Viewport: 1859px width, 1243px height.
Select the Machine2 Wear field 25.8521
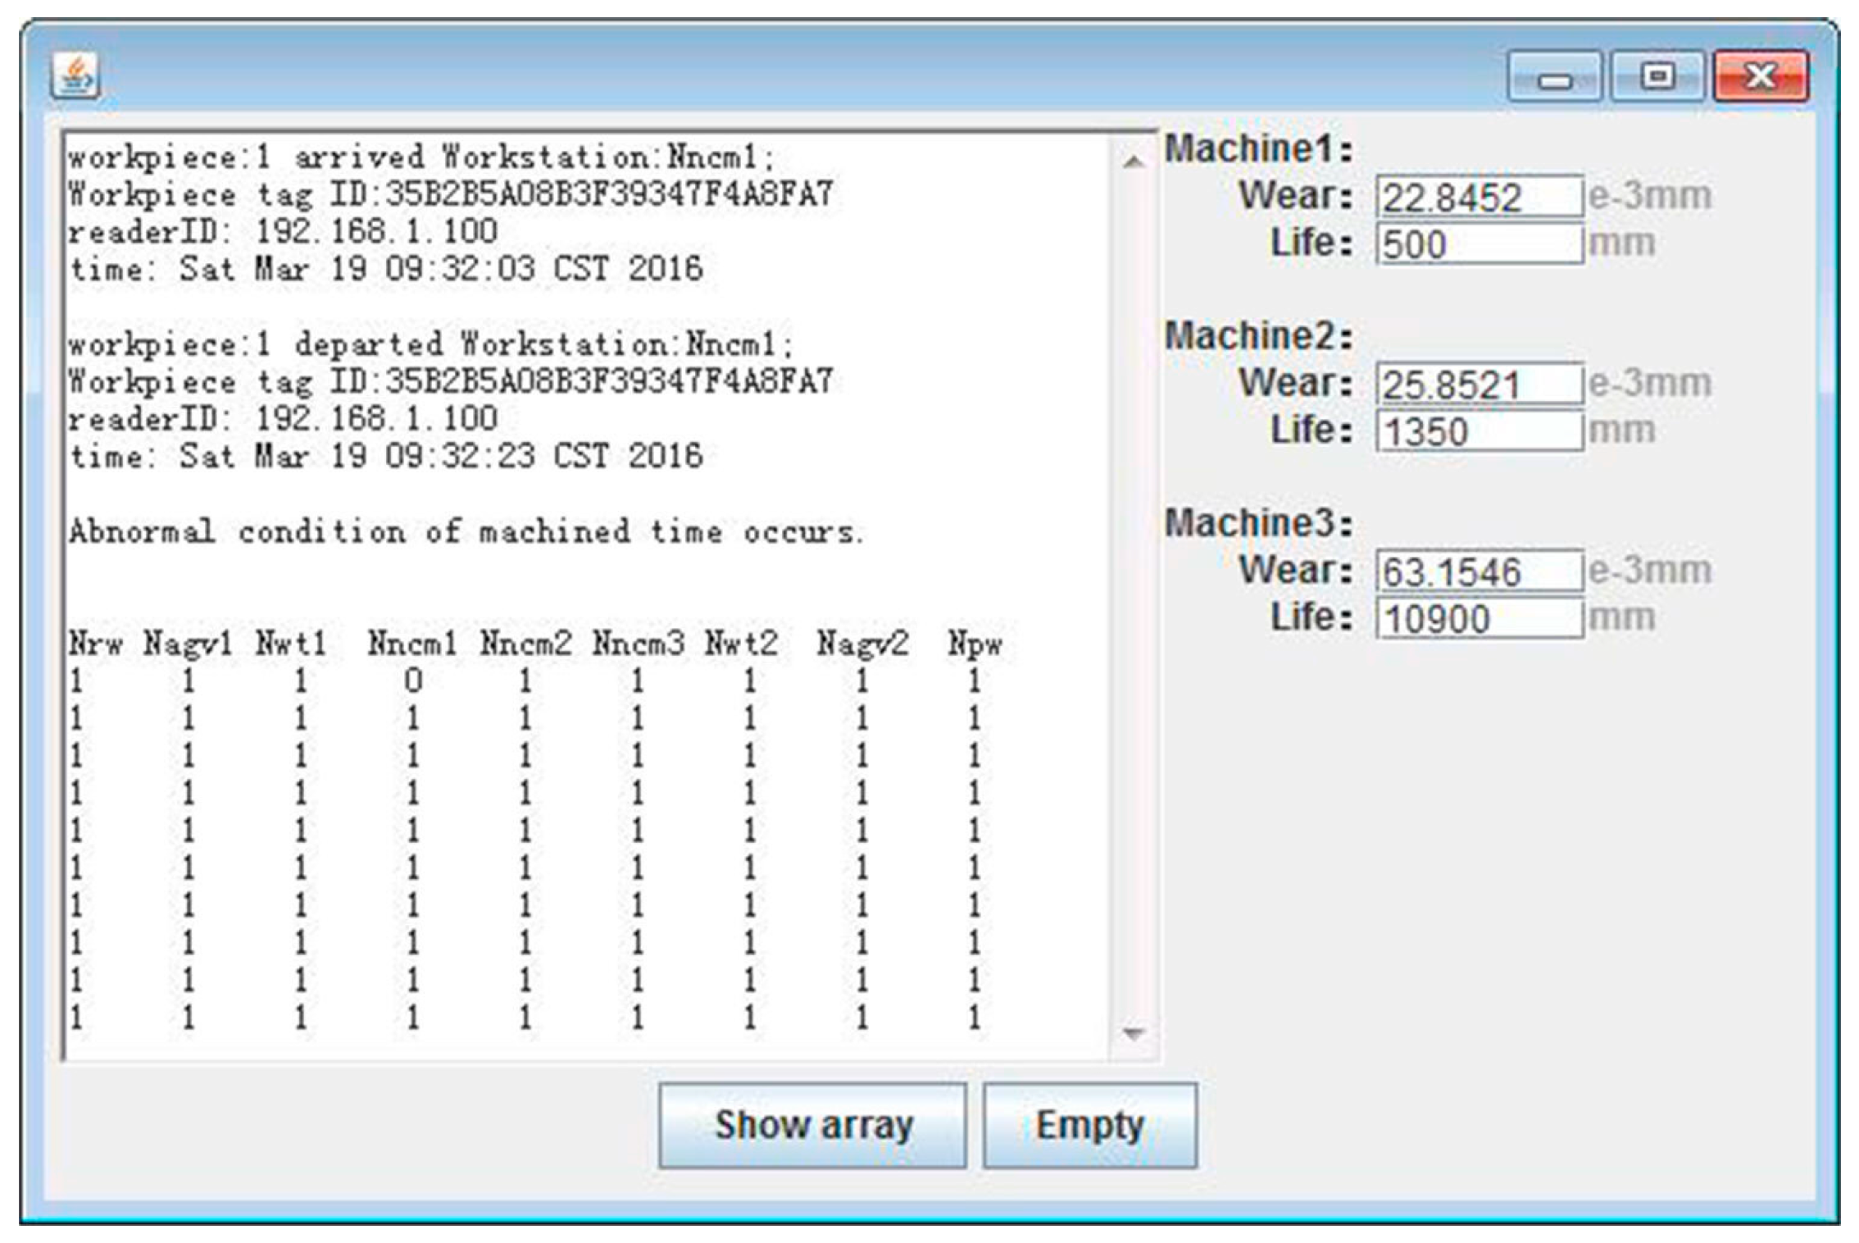pos(1478,384)
